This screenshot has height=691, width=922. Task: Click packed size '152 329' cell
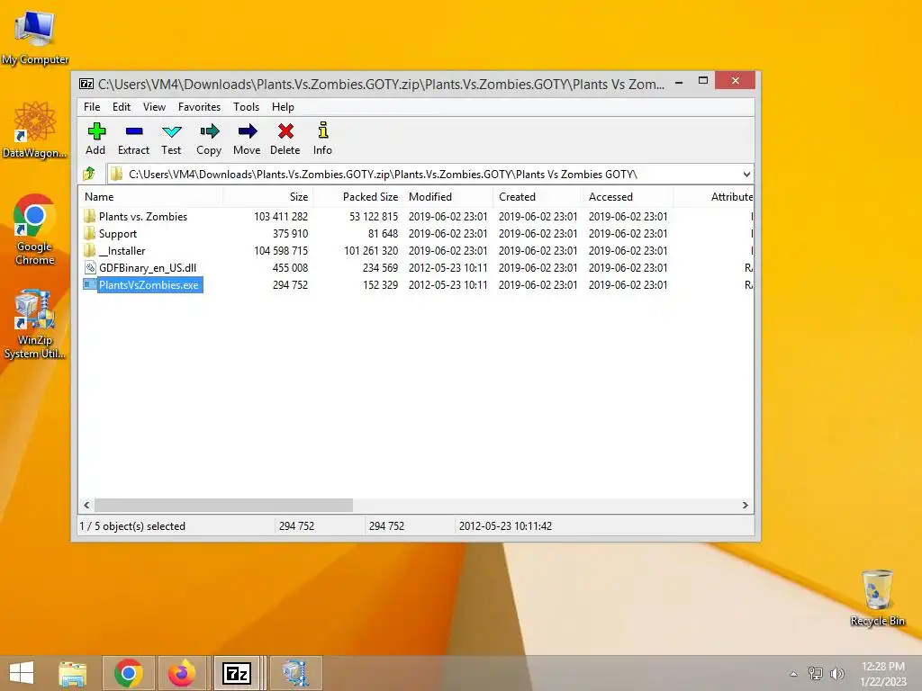(380, 284)
